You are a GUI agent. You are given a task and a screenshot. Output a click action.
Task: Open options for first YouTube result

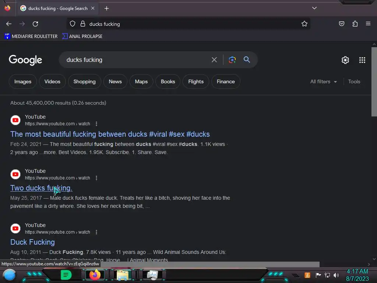tap(96, 124)
